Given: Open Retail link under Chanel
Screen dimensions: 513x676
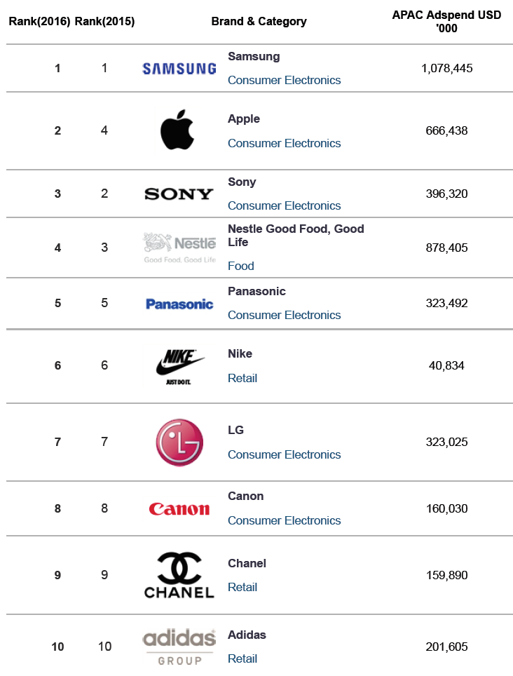Looking at the screenshot, I should point(242,587).
